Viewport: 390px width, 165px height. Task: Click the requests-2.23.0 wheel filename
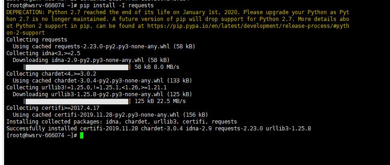tap(112, 46)
